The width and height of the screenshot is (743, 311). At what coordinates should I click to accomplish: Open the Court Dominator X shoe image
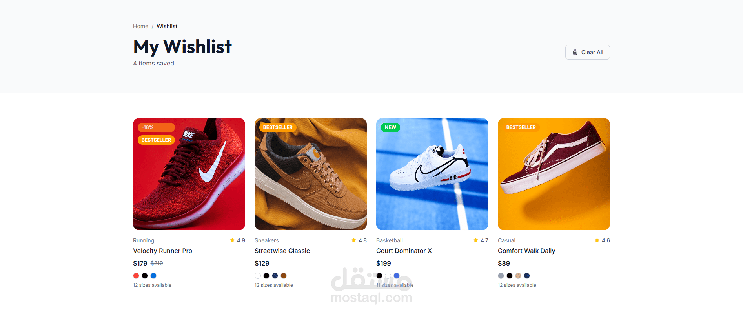pyautogui.click(x=432, y=174)
